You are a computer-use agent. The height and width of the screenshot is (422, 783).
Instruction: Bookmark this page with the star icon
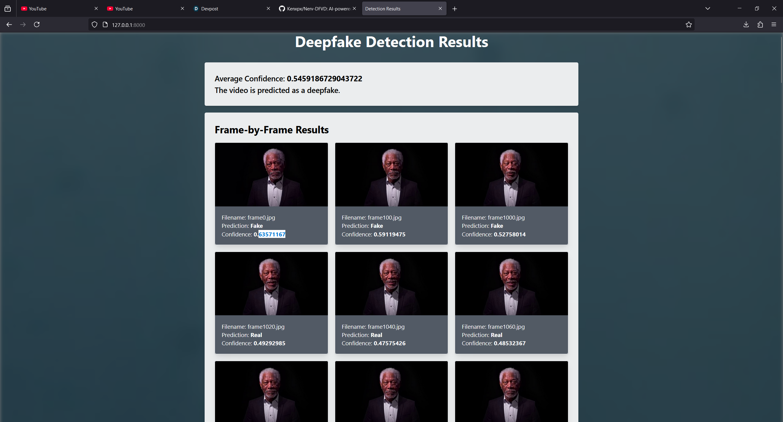click(x=688, y=25)
